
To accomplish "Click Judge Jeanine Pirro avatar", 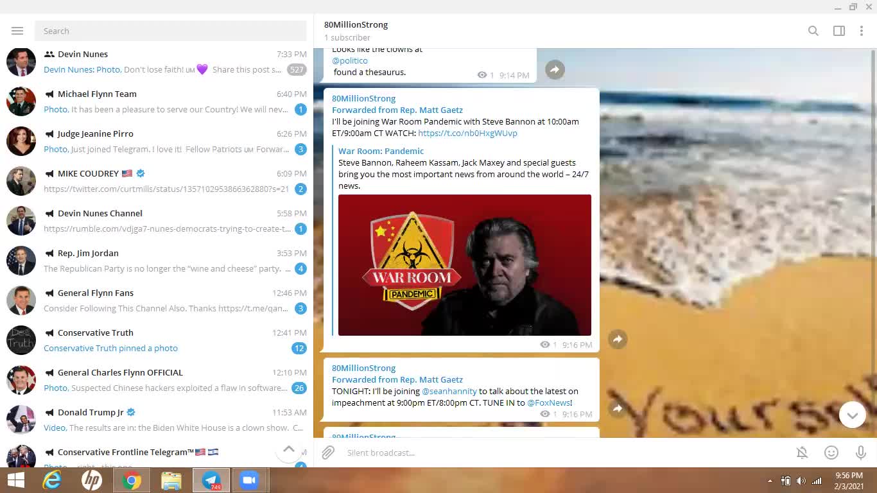I will (x=21, y=141).
